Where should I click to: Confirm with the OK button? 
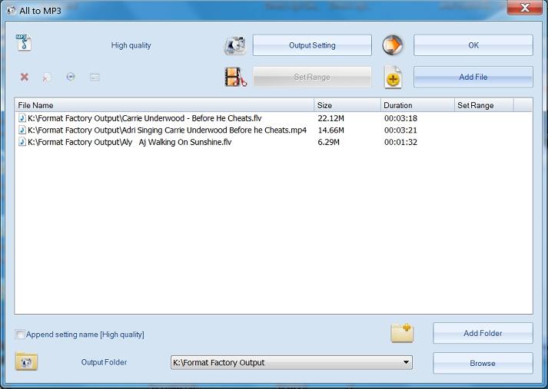tap(473, 45)
